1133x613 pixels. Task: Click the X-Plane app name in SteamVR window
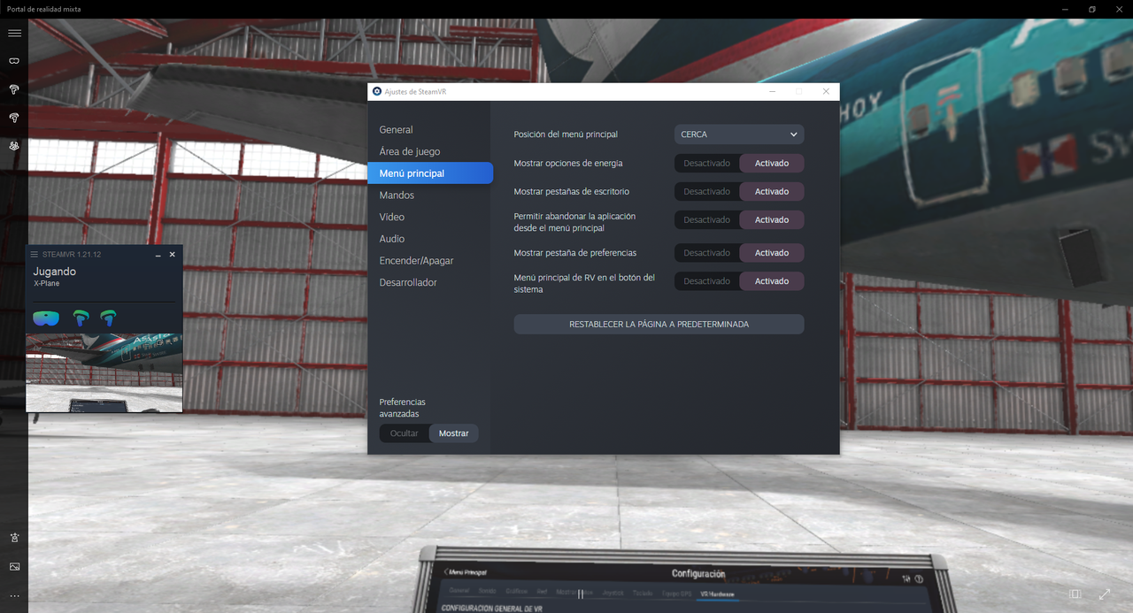(48, 284)
